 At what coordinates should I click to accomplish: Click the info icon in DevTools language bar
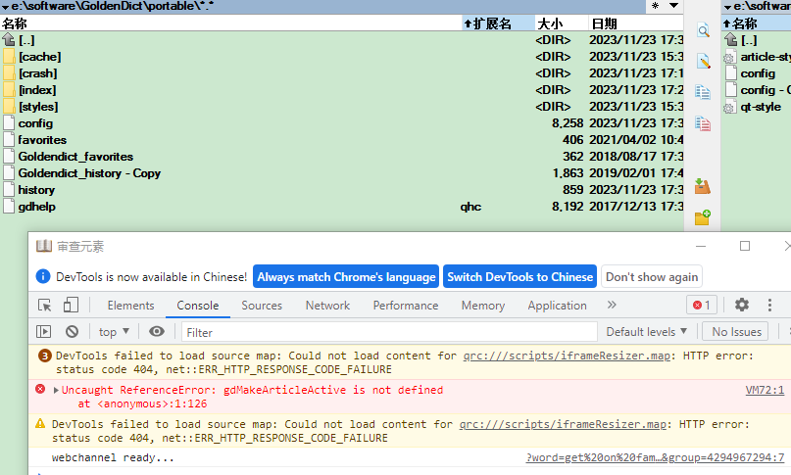pos(43,276)
